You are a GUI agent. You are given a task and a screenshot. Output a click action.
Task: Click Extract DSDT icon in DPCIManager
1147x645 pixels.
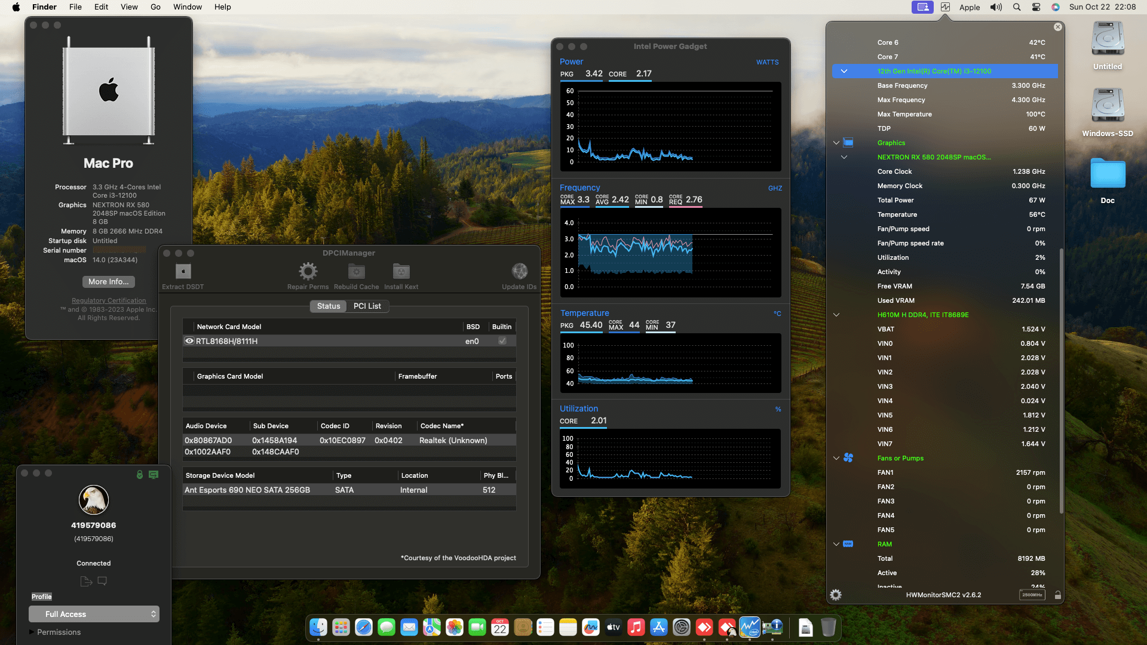(x=183, y=271)
